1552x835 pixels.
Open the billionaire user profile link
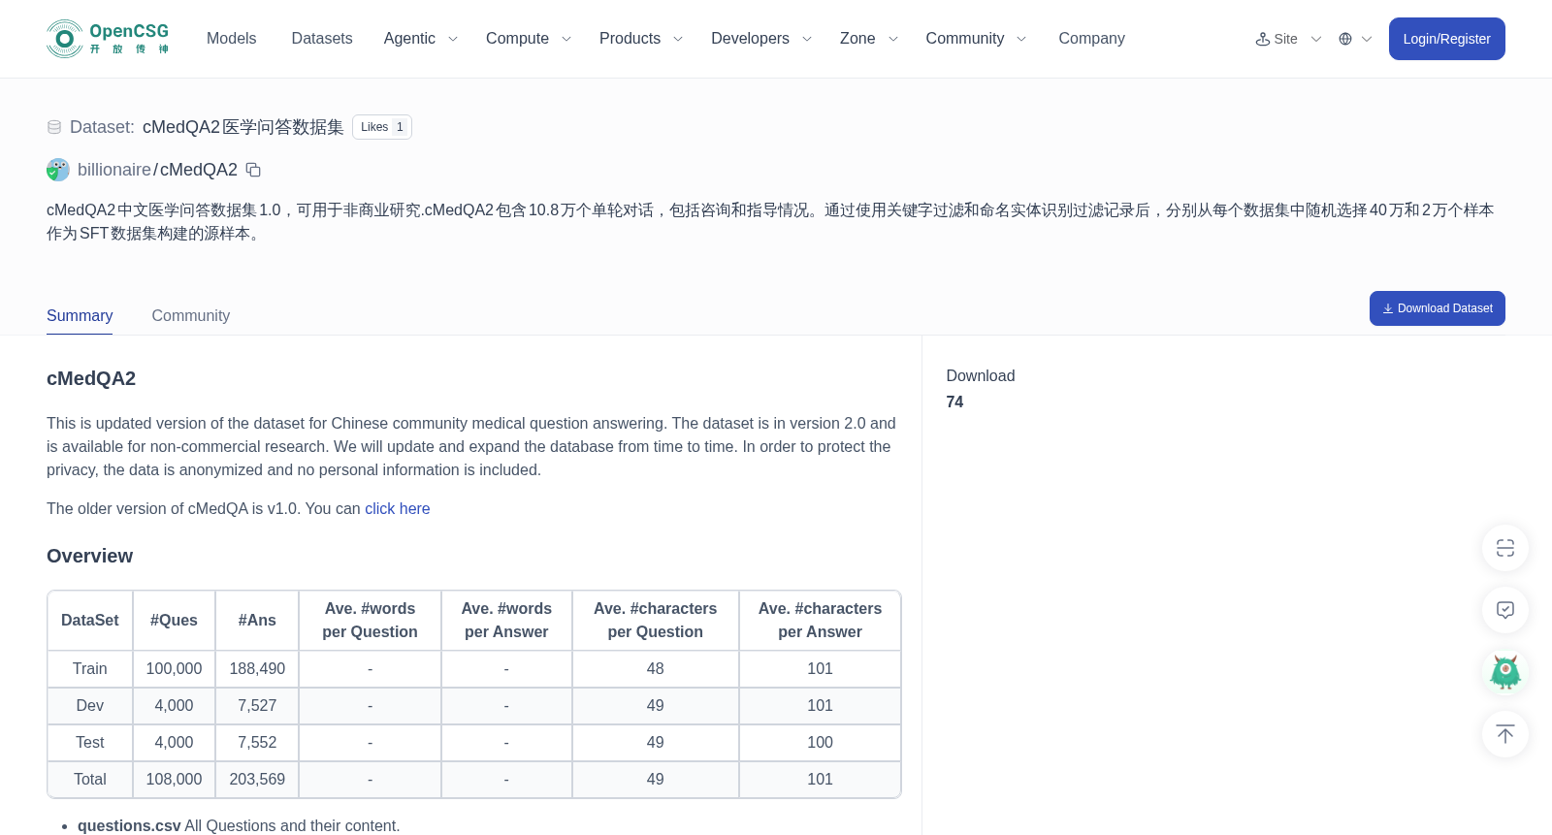pos(114,170)
